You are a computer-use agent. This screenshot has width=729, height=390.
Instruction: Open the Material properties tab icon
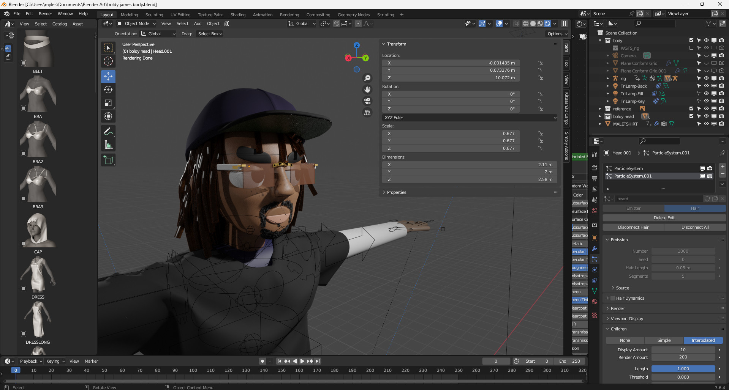pyautogui.click(x=595, y=302)
